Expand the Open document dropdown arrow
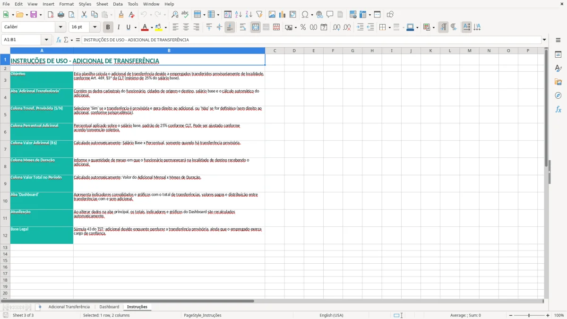Viewport: 567px width, 319px height. tap(26, 15)
